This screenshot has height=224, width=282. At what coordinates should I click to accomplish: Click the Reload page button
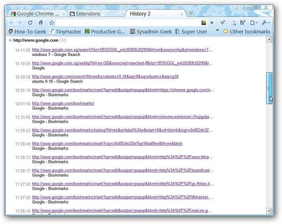click(x=30, y=22)
